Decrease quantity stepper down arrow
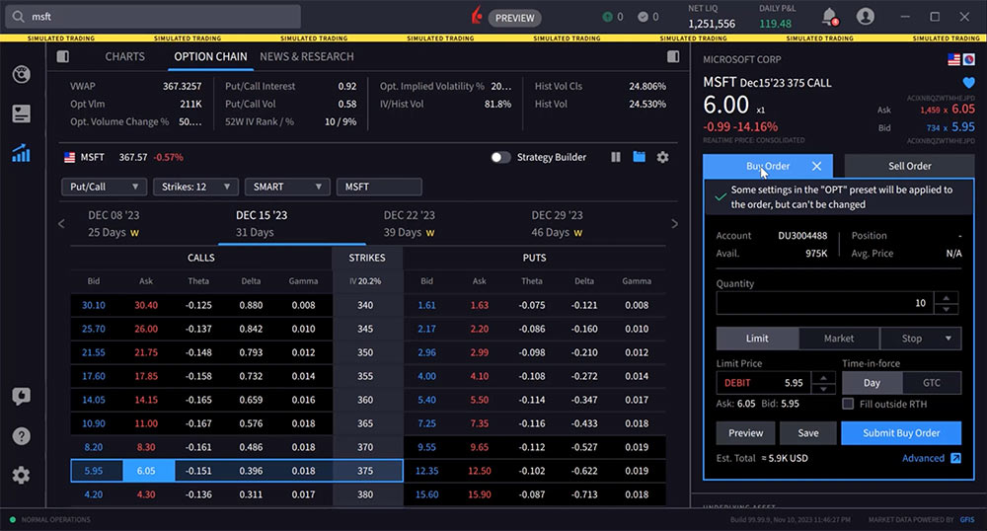Image resolution: width=987 pixels, height=531 pixels. pos(947,309)
